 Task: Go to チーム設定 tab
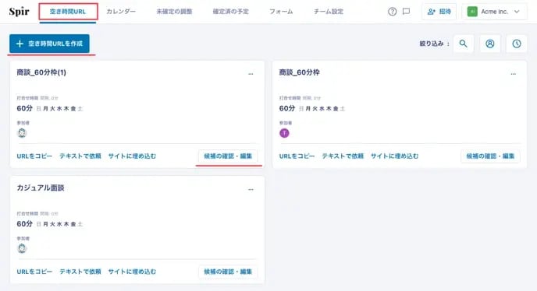pyautogui.click(x=329, y=12)
